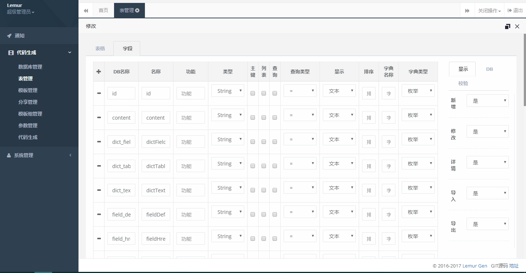This screenshot has height=273, width=526.
Task: Open the GIT源码 footer link
Action: [x=499, y=266]
